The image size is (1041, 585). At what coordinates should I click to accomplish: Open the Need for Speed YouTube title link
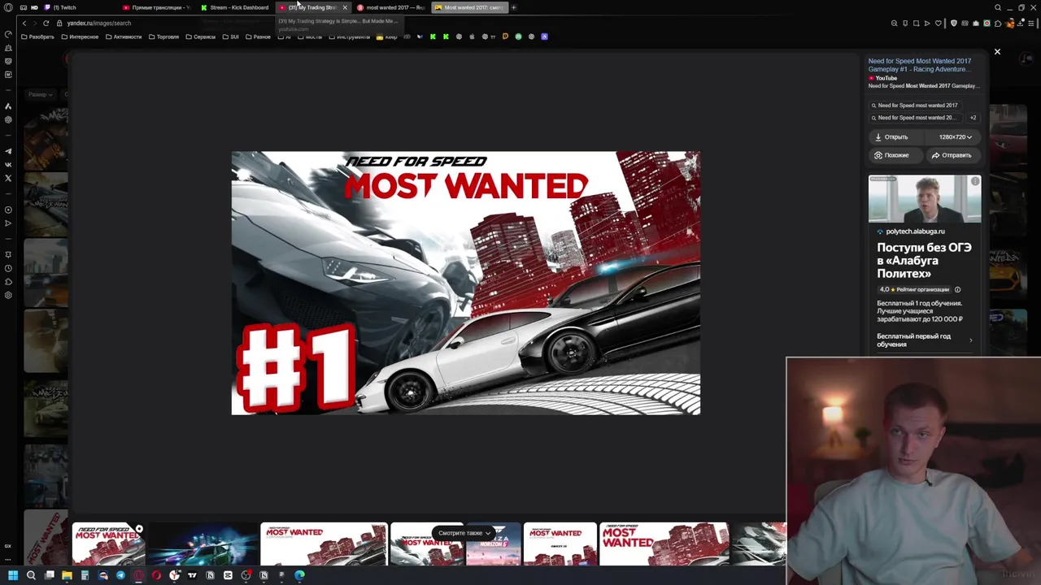(x=920, y=65)
